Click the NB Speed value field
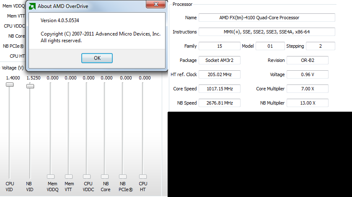 (x=219, y=103)
